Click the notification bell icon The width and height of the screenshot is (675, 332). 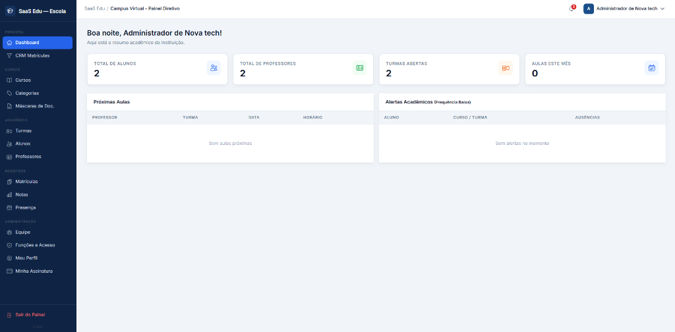tap(572, 9)
